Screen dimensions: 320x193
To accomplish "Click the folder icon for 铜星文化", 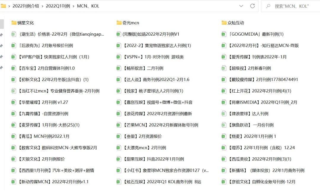I will coord(14,23).
